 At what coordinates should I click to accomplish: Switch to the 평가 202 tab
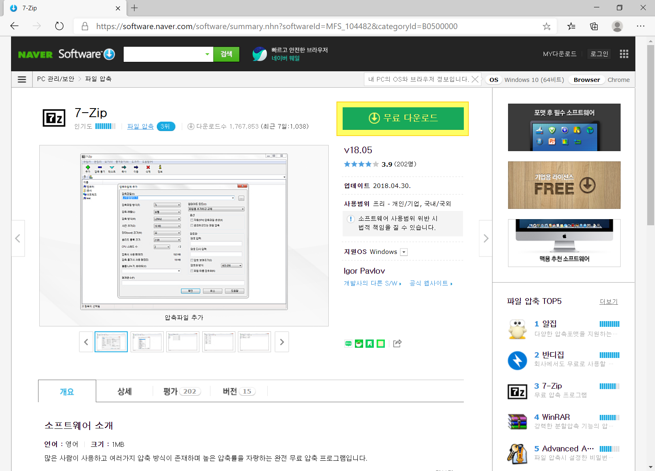[182, 392]
